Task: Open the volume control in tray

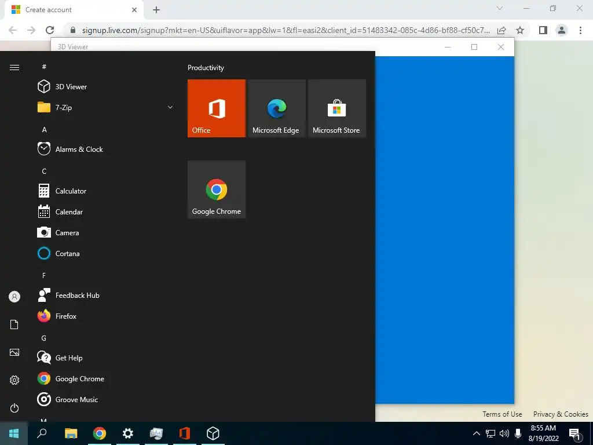Action: click(x=504, y=433)
